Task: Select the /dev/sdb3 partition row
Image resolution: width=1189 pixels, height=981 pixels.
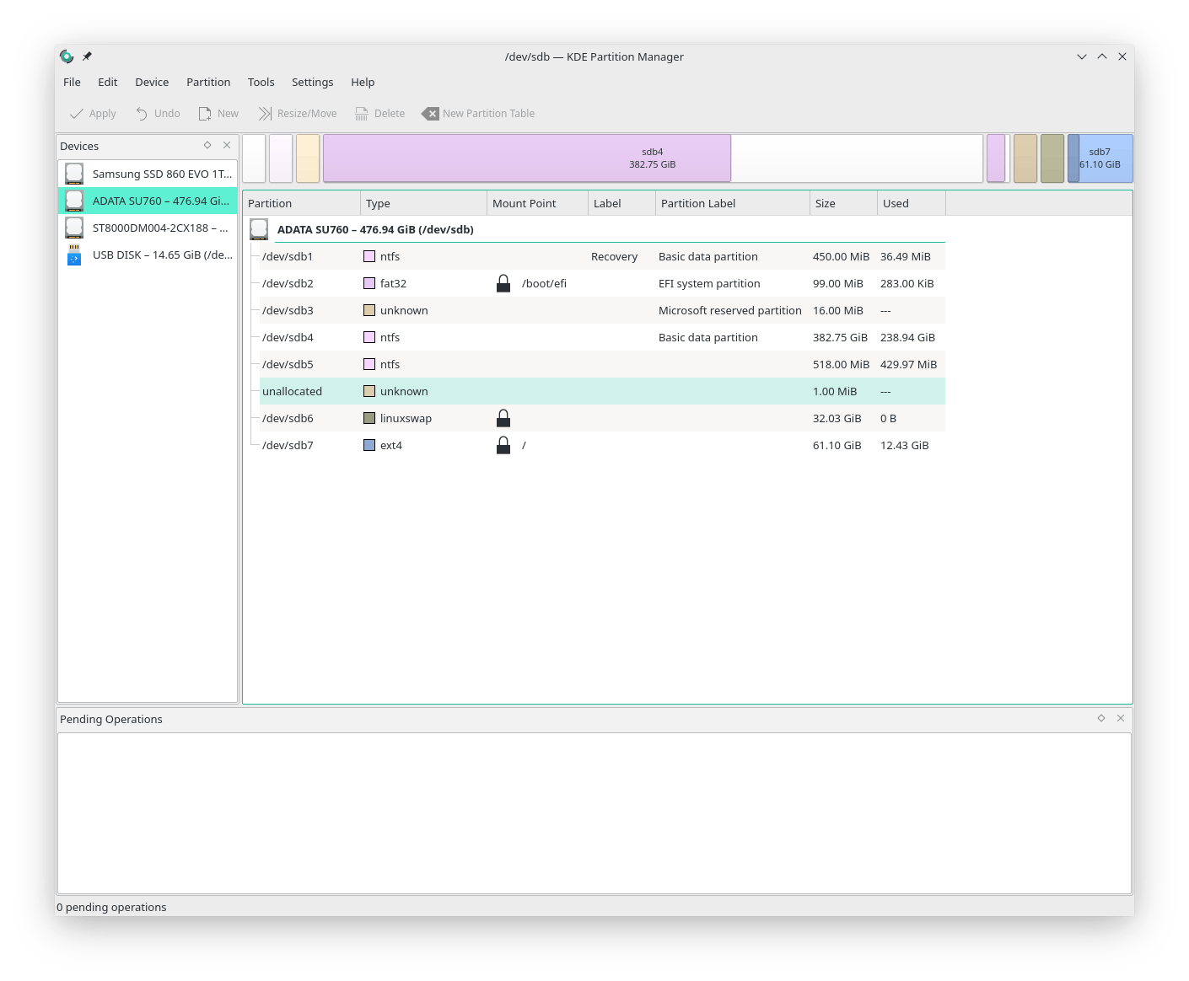Action: coord(602,310)
